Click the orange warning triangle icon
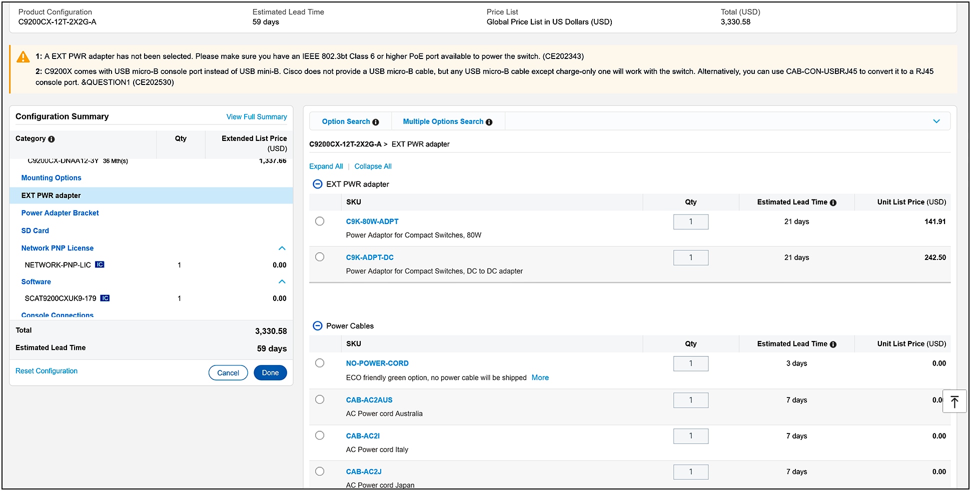Screen dimensions: 971x491 [x=23, y=57]
